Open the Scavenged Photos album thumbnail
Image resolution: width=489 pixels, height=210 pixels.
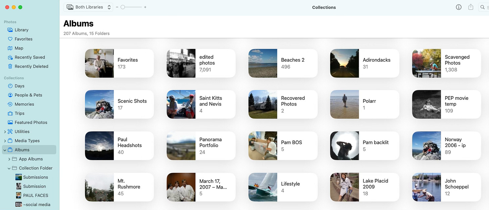(427, 63)
